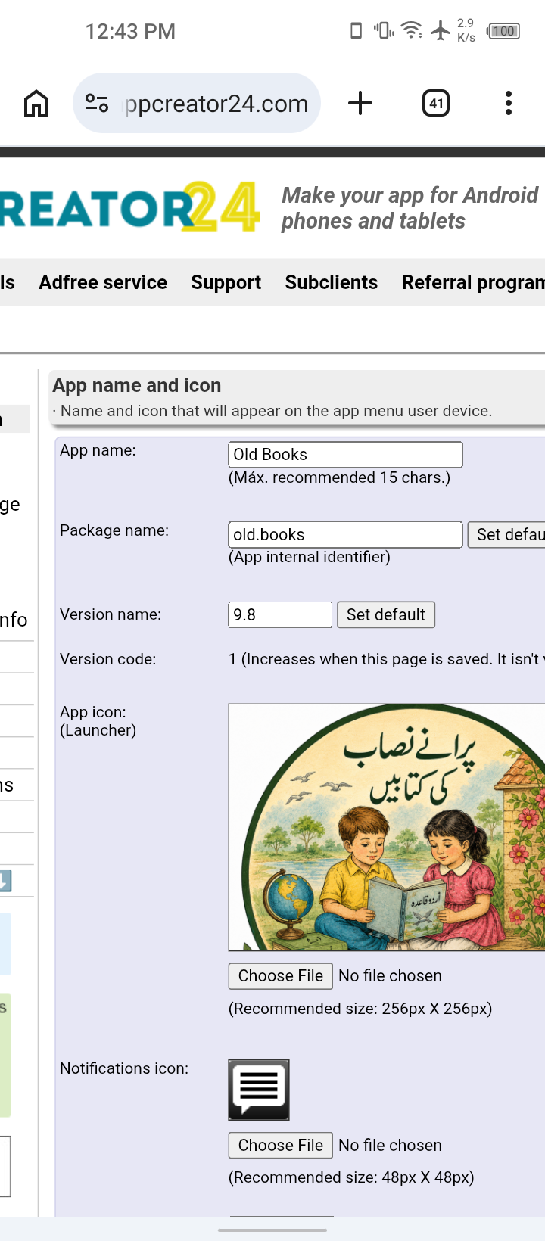
Task: Click the 'App icon: (Launcher)' label
Action: coord(98,721)
